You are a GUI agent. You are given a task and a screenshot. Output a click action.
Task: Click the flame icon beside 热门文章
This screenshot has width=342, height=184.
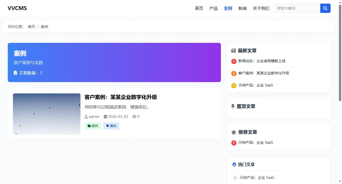point(234,164)
